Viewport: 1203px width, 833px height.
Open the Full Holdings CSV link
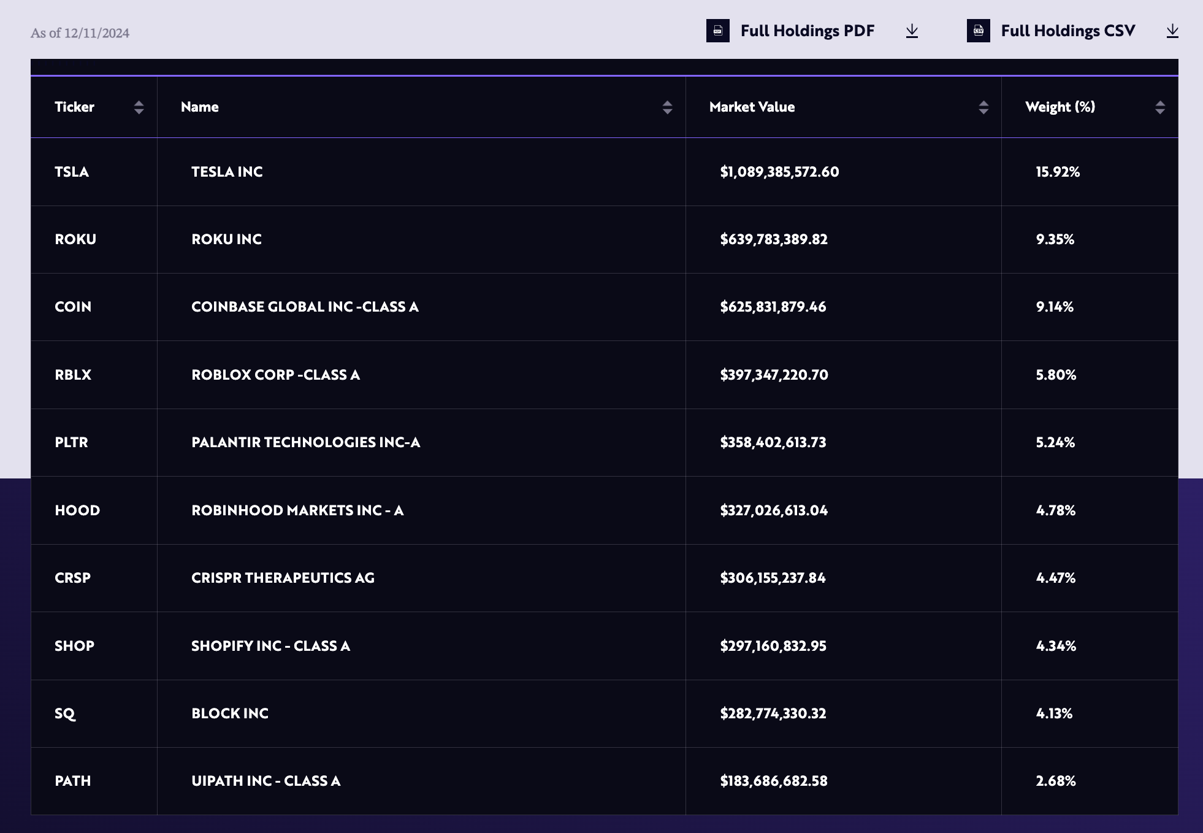(x=1068, y=31)
